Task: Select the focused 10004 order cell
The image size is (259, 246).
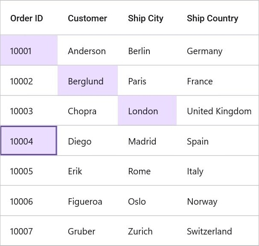Action: tap(29, 141)
